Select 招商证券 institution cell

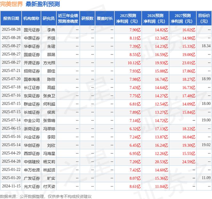[x=32, y=71]
